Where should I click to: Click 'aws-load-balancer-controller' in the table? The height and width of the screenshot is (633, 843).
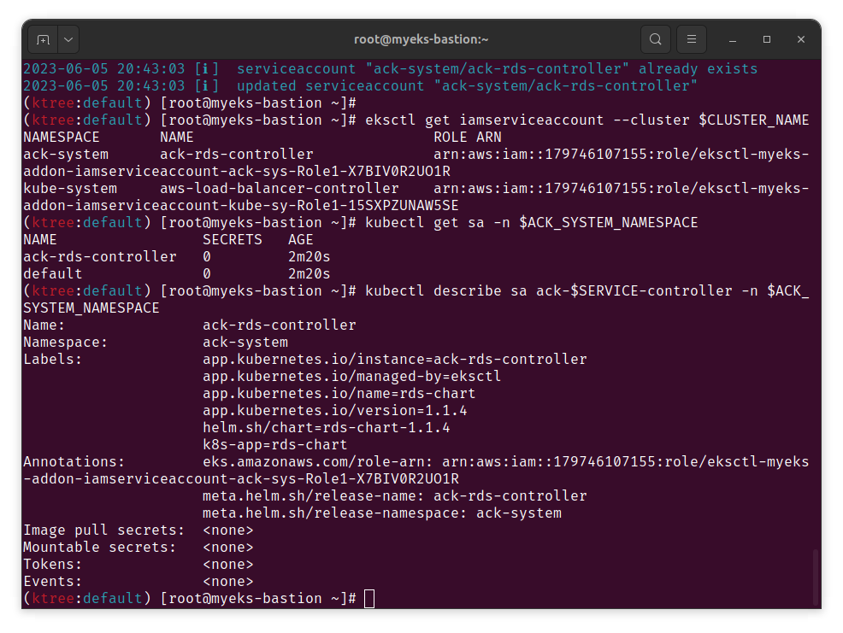(x=279, y=188)
